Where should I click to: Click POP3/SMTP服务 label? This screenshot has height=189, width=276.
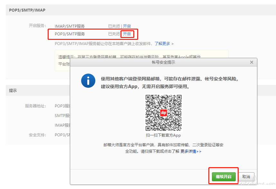click(x=70, y=34)
